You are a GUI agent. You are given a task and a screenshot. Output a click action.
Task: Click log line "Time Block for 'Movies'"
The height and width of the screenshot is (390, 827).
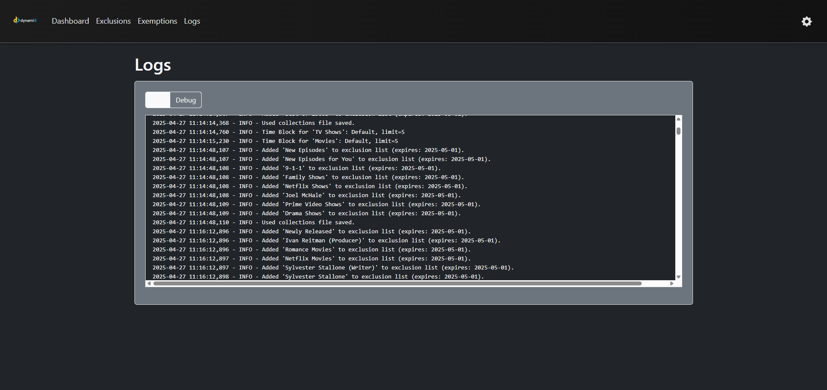click(275, 141)
